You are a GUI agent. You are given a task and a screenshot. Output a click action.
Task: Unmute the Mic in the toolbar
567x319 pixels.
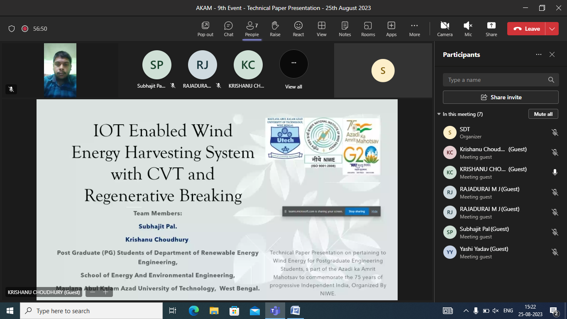pyautogui.click(x=468, y=29)
